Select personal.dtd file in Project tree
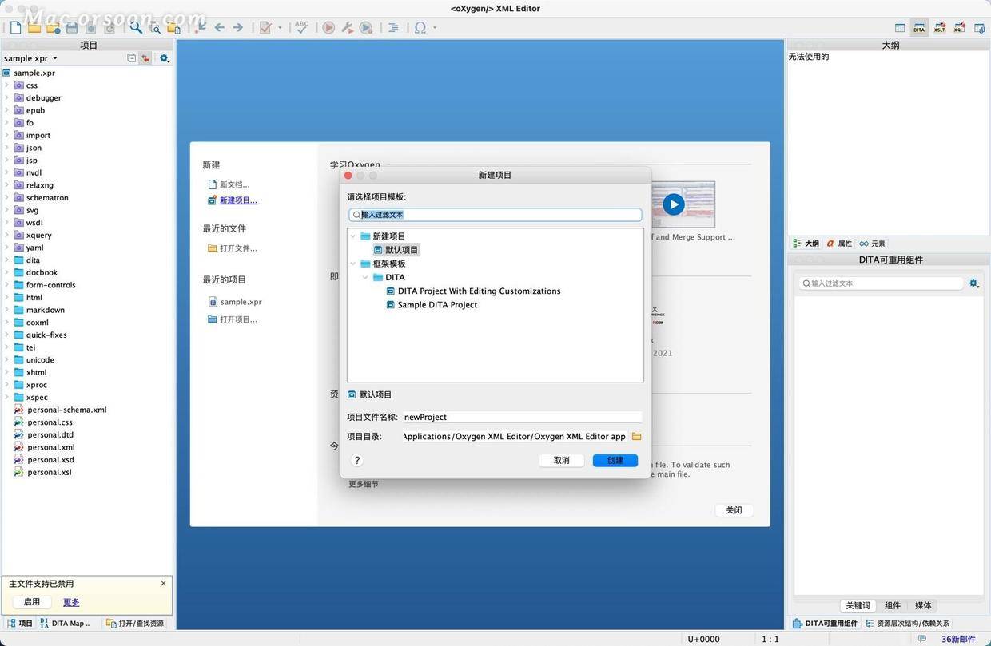 pyautogui.click(x=50, y=434)
